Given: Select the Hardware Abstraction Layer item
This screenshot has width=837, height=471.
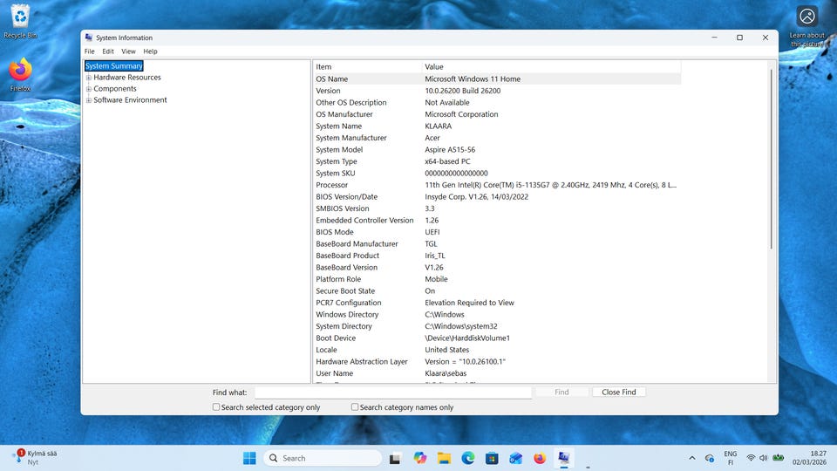Looking at the screenshot, I should (x=361, y=361).
